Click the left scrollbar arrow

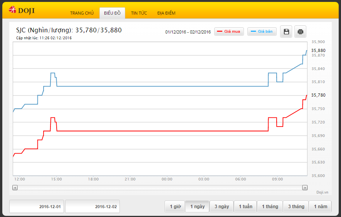(15, 187)
